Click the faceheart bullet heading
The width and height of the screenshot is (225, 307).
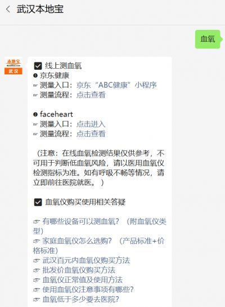tap(56, 114)
